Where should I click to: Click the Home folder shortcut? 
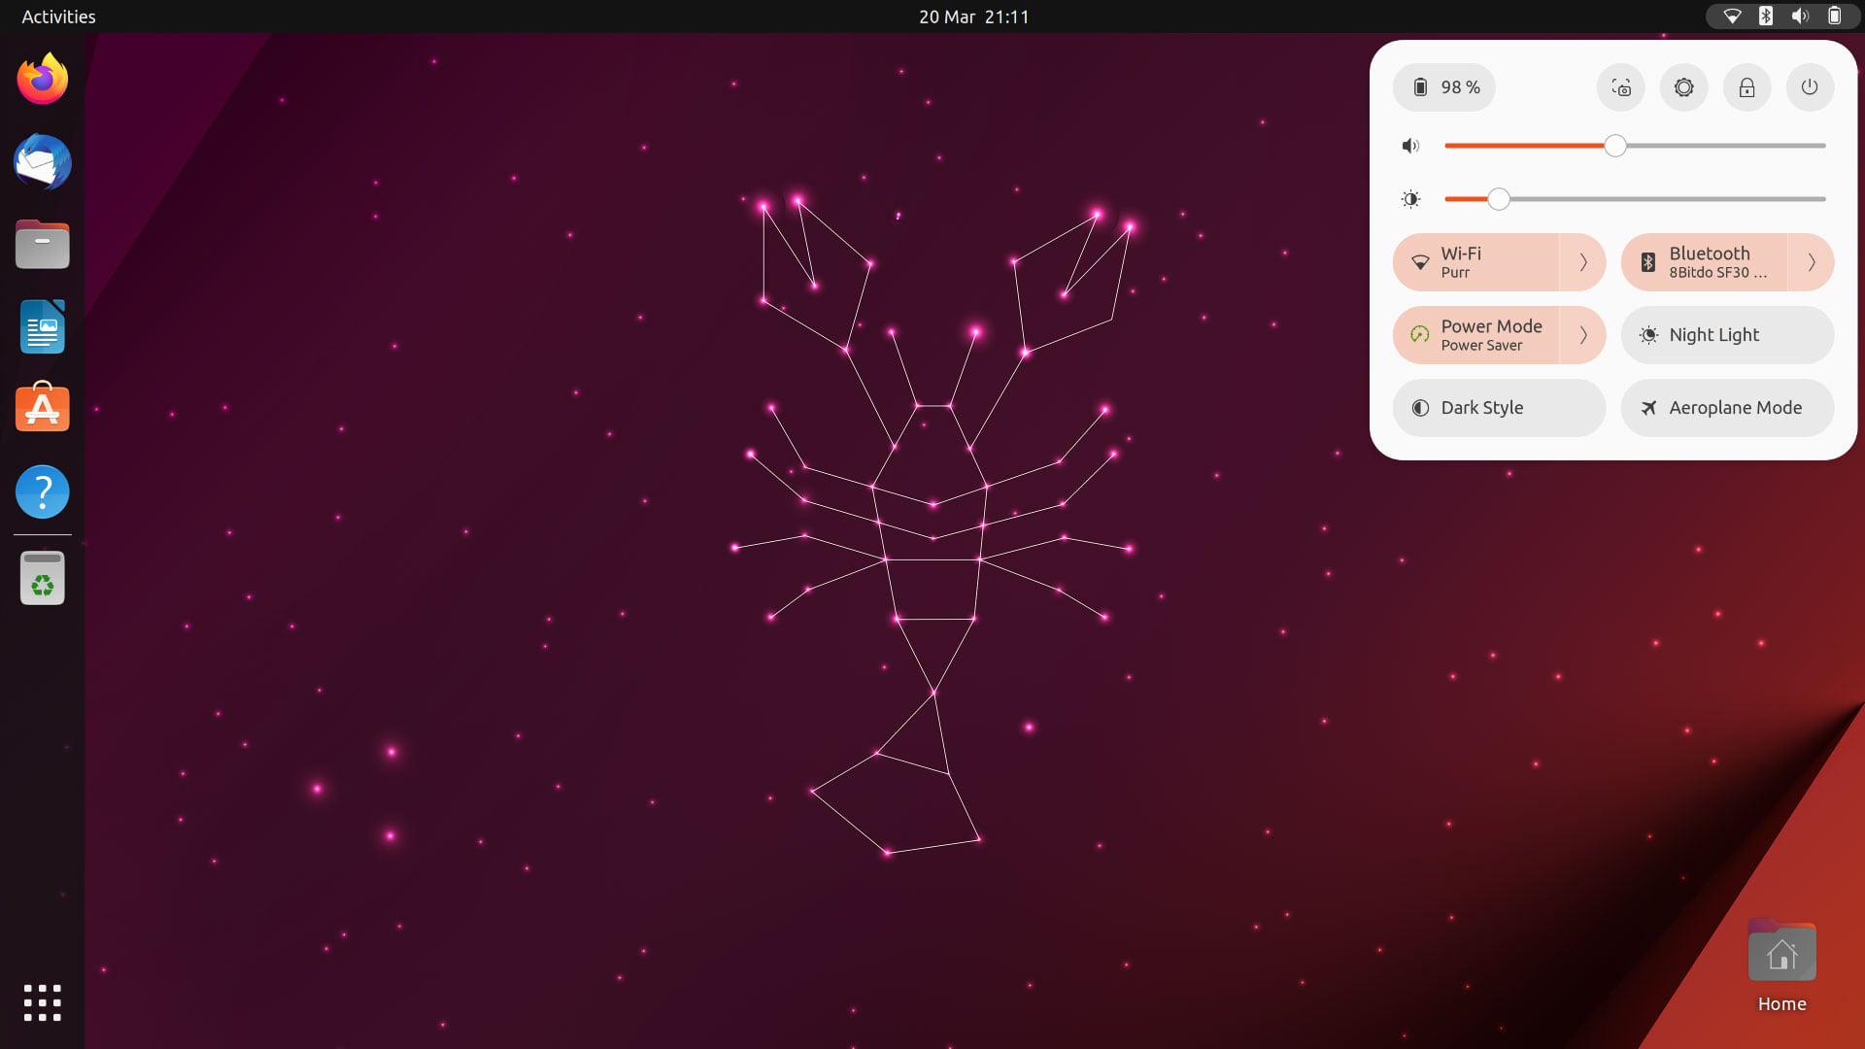pyautogui.click(x=1780, y=953)
